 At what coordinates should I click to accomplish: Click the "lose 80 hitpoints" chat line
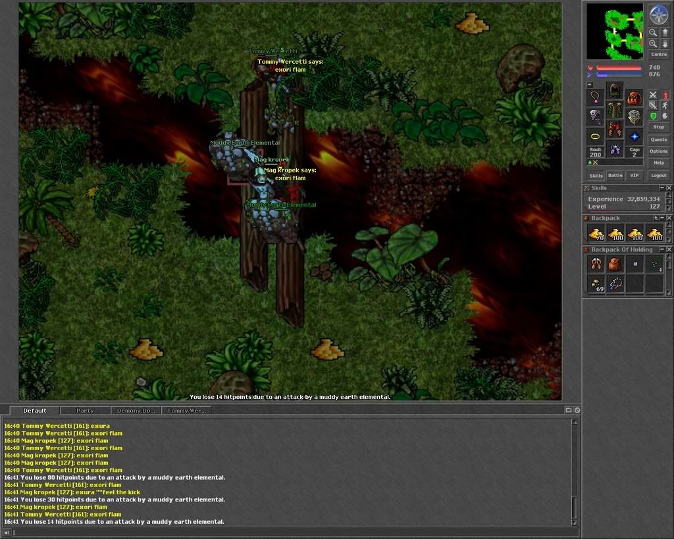pyautogui.click(x=115, y=478)
